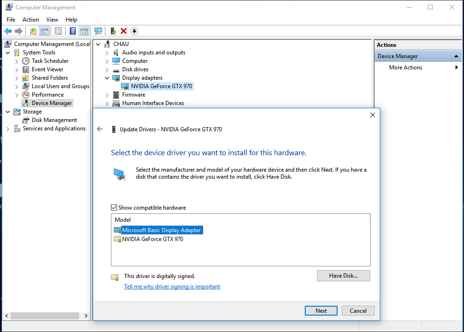The height and width of the screenshot is (332, 464).
Task: Click the red X Uninstall device icon
Action: pyautogui.click(x=124, y=31)
